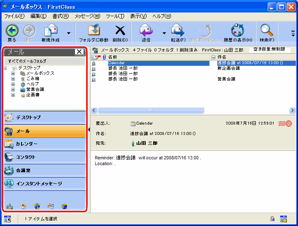Expand the メールボックス tree node

click(13, 73)
